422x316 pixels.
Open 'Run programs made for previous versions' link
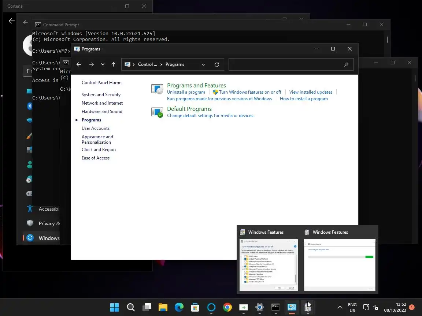[x=219, y=99]
